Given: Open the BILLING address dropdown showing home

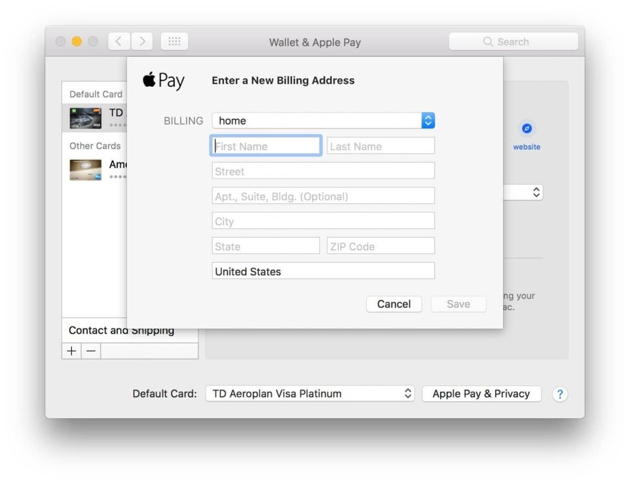Looking at the screenshot, I should [428, 120].
